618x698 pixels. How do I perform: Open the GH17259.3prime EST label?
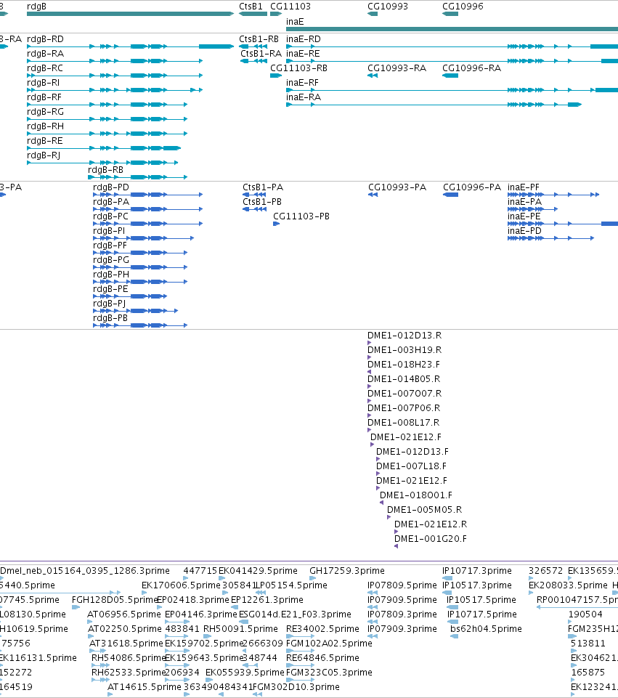tap(347, 571)
